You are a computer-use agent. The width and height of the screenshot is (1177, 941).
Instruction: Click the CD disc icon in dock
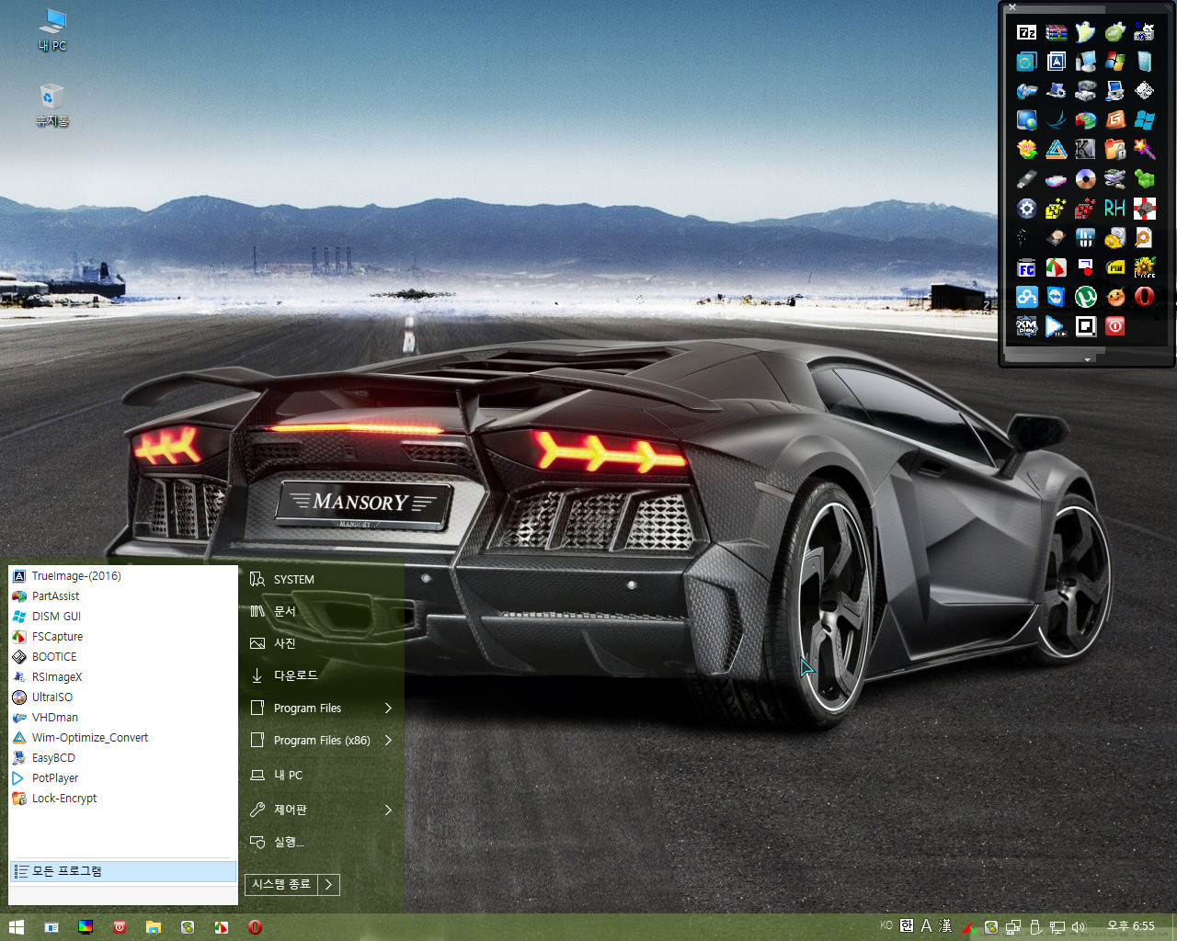pyautogui.click(x=1086, y=179)
